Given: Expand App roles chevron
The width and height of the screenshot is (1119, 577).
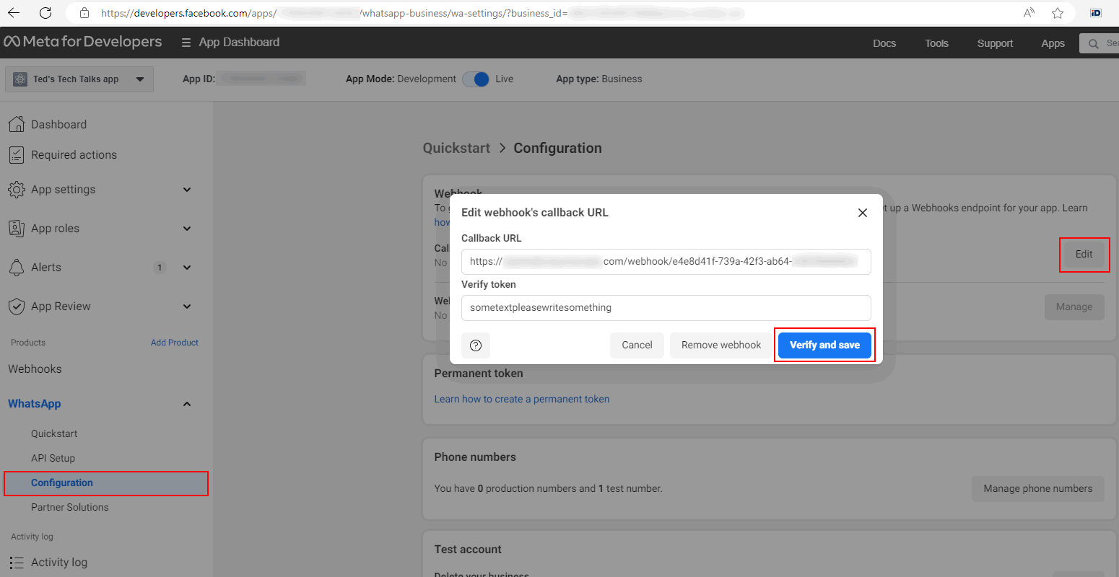Looking at the screenshot, I should (x=187, y=228).
